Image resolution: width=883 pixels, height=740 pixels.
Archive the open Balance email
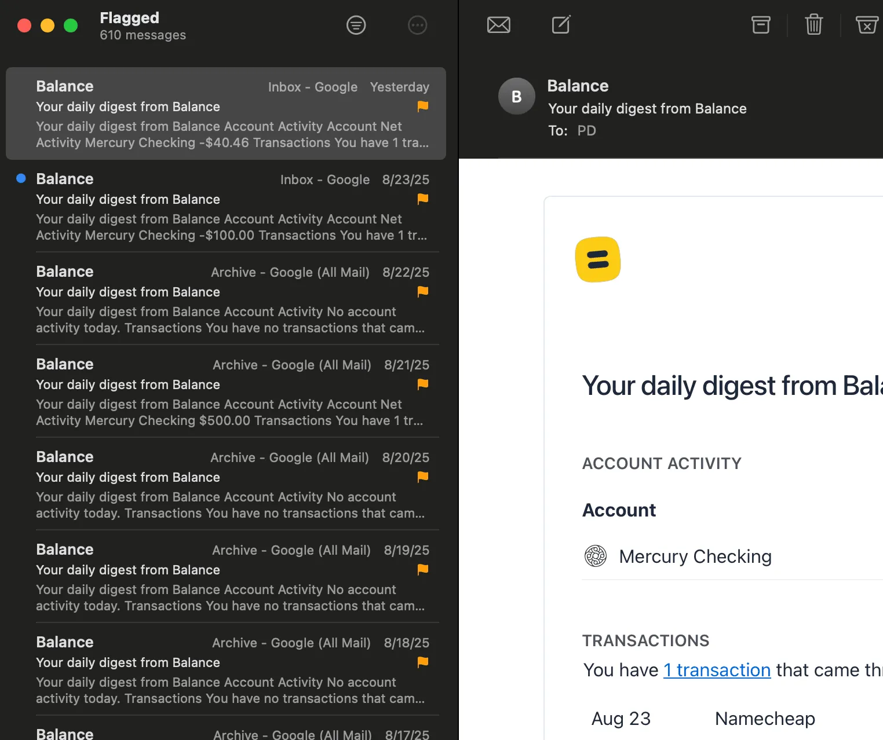760,25
